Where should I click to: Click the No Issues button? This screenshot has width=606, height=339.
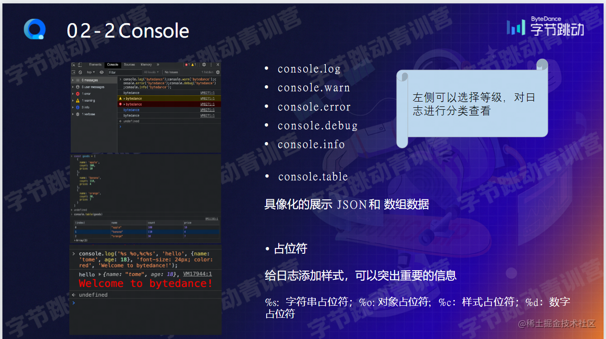[x=171, y=72]
